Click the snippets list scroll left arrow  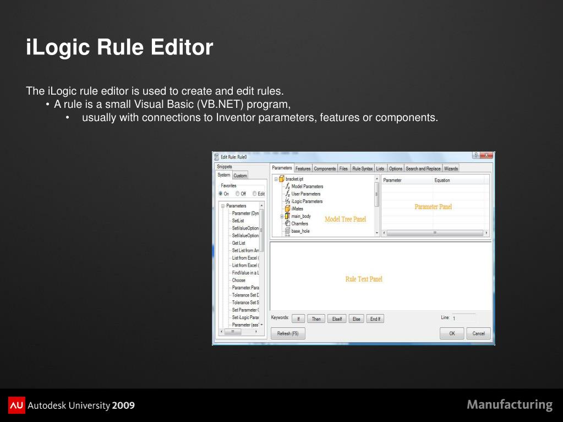(x=222, y=332)
